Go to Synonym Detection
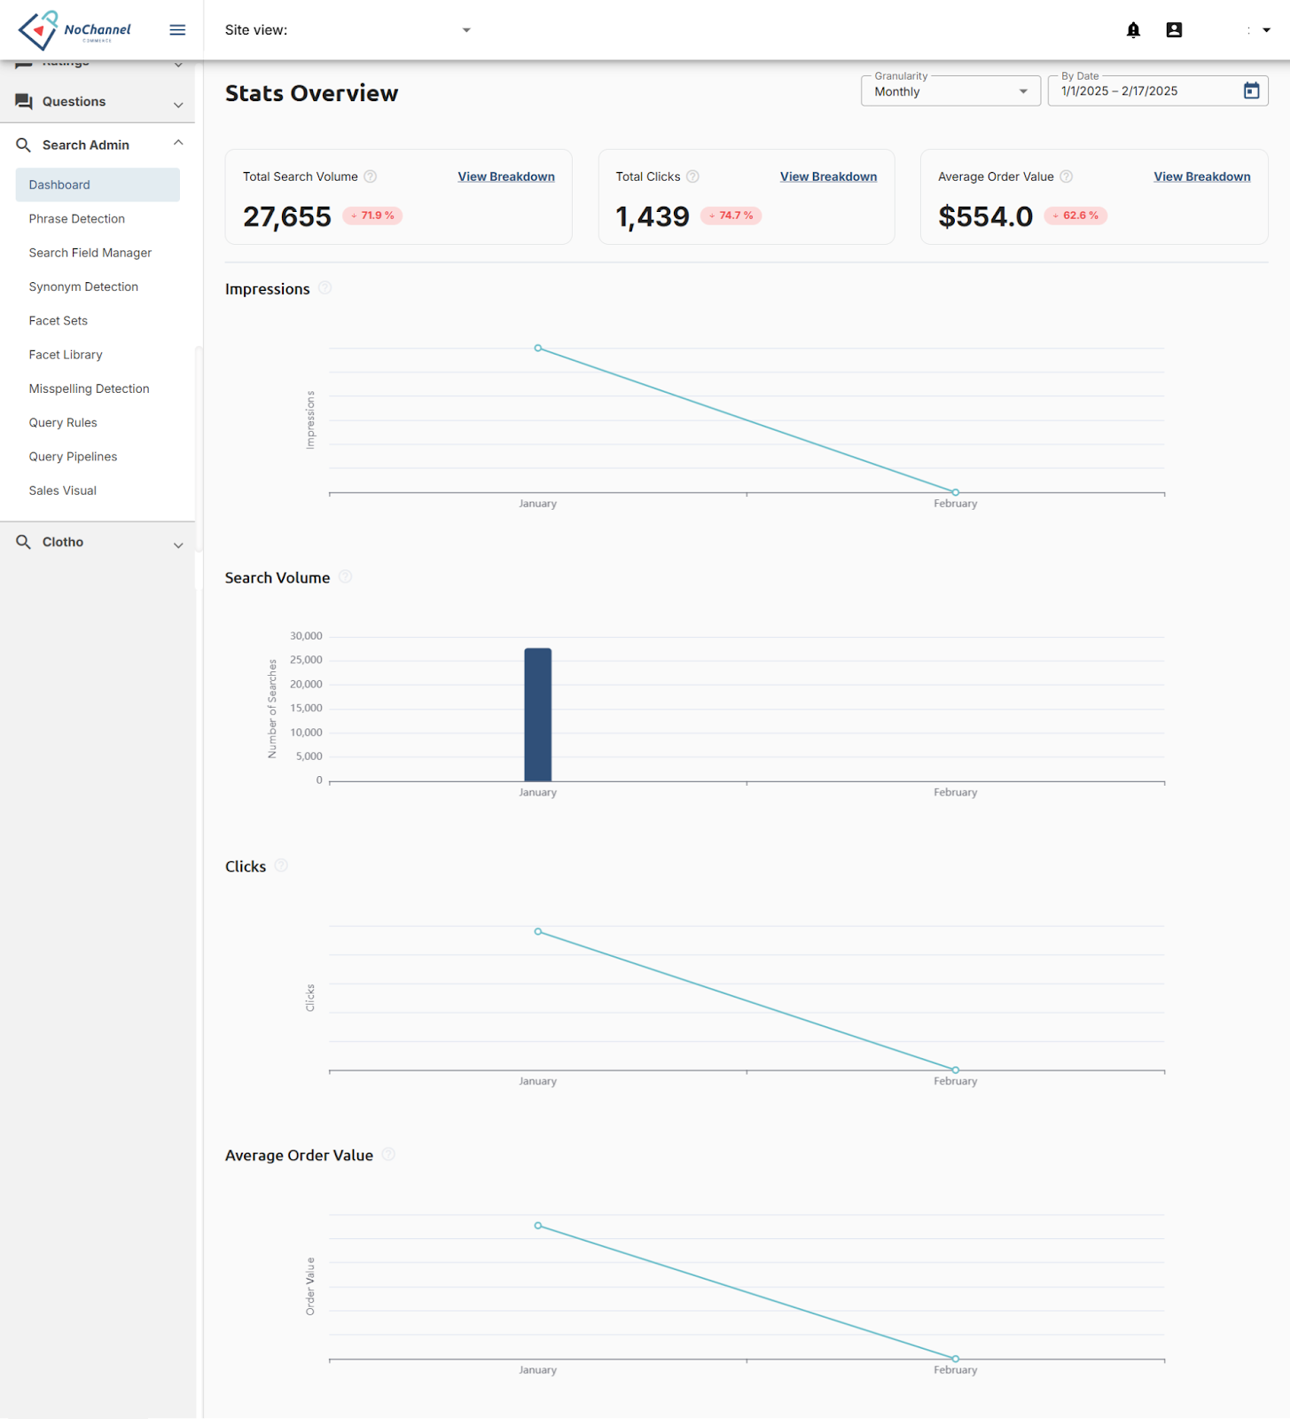The height and width of the screenshot is (1419, 1290). pyautogui.click(x=83, y=286)
